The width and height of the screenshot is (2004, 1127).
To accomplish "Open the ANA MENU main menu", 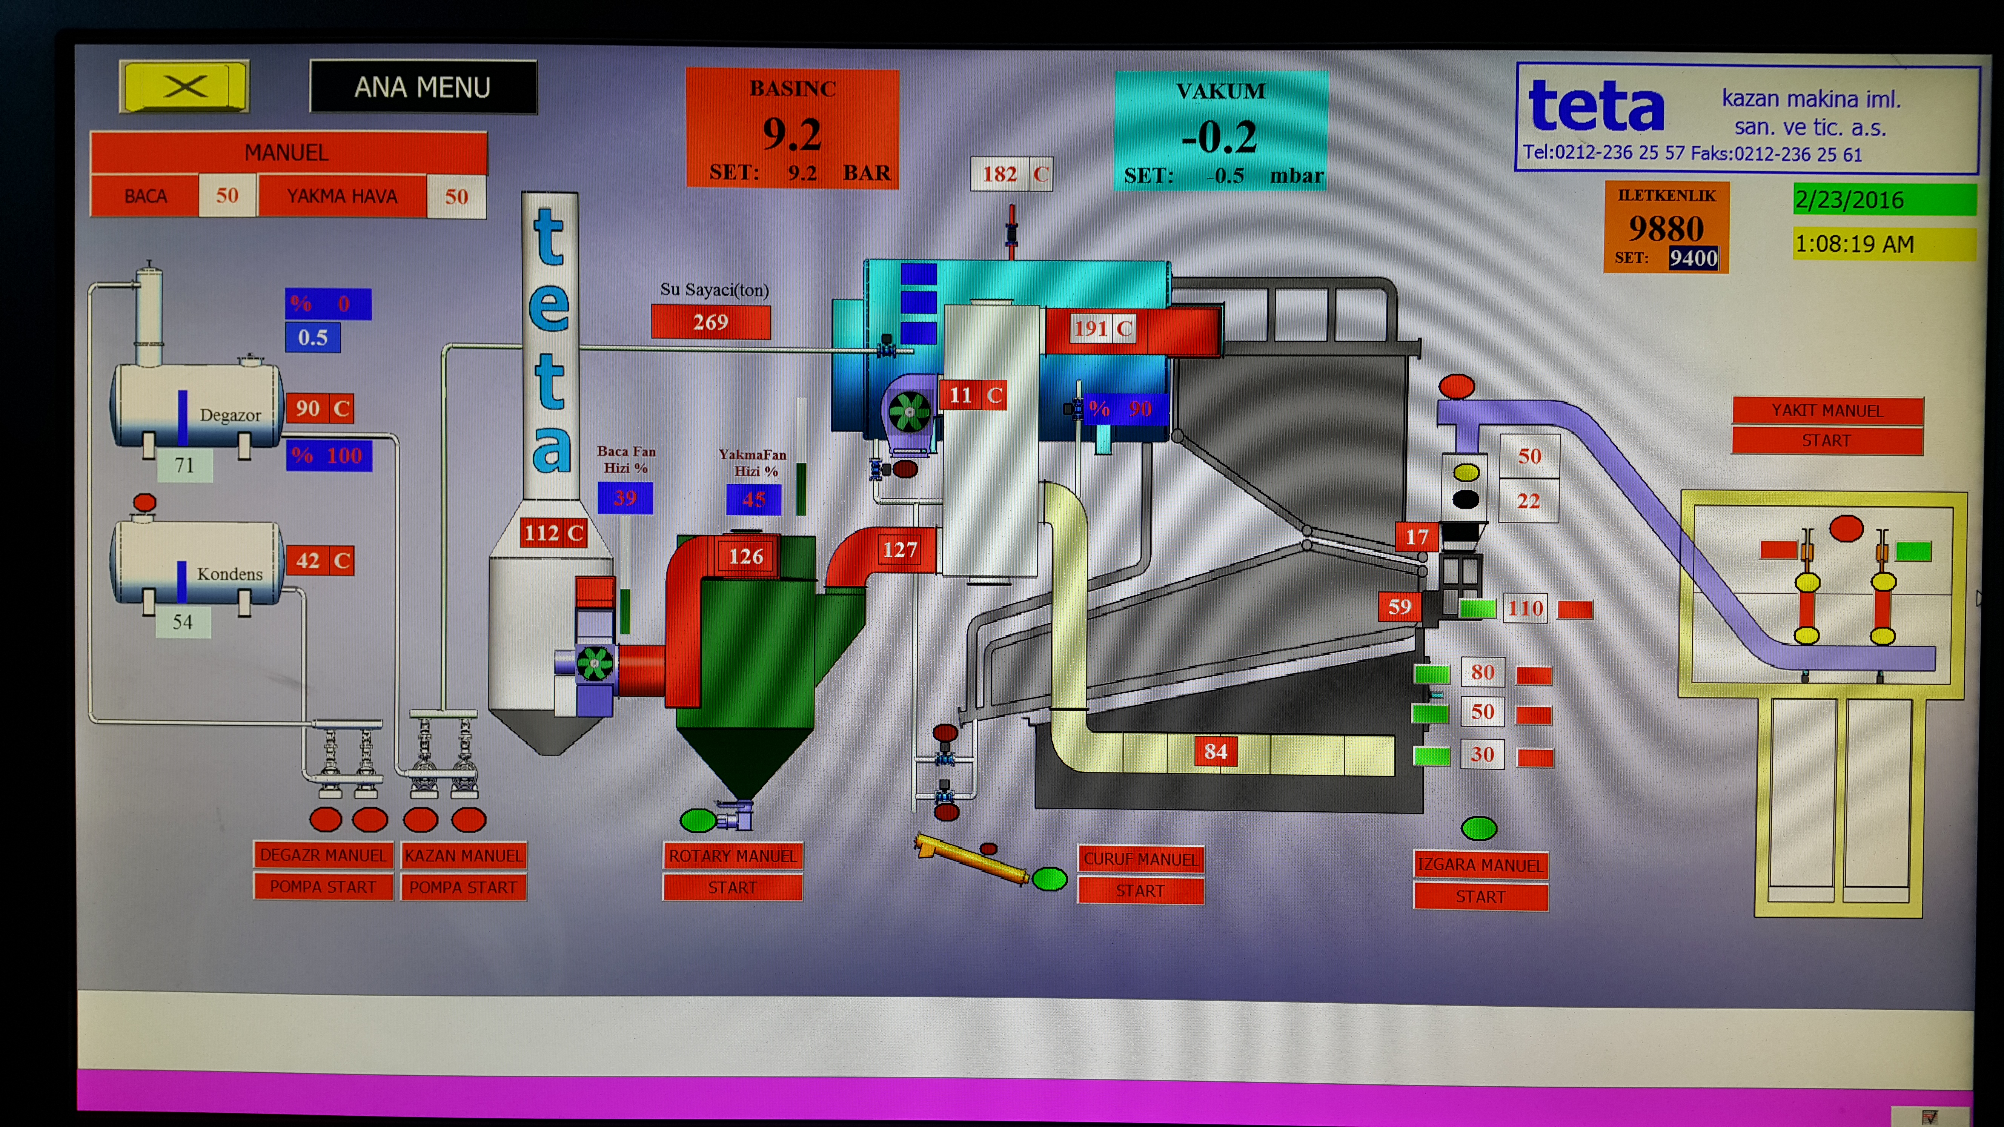I will pos(423,87).
